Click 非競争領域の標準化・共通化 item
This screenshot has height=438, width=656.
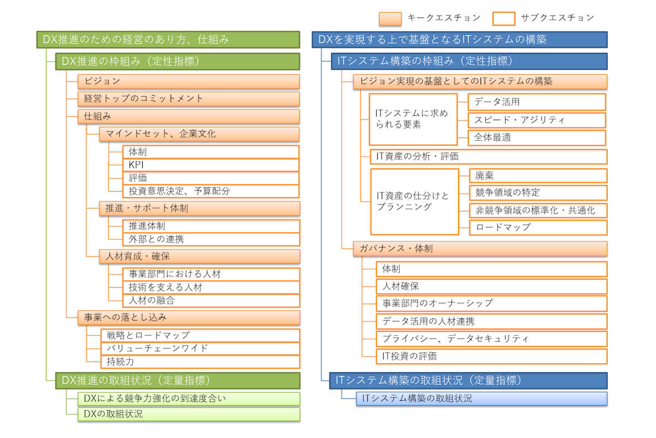[538, 210]
